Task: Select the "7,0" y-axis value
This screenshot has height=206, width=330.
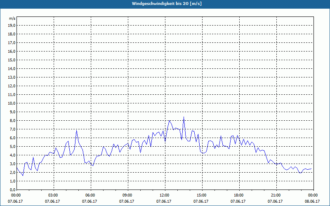Action: point(12,129)
